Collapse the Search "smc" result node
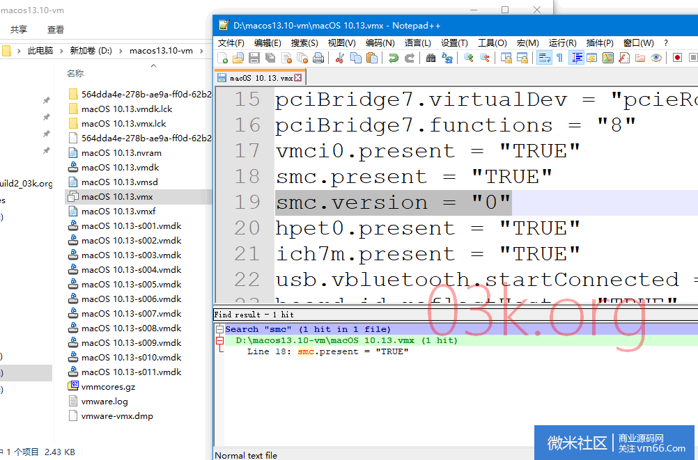The height and width of the screenshot is (460, 698). point(219,329)
